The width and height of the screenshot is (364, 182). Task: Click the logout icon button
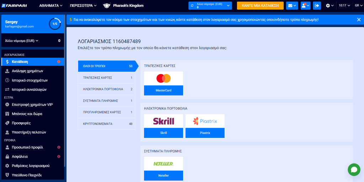click(x=316, y=6)
